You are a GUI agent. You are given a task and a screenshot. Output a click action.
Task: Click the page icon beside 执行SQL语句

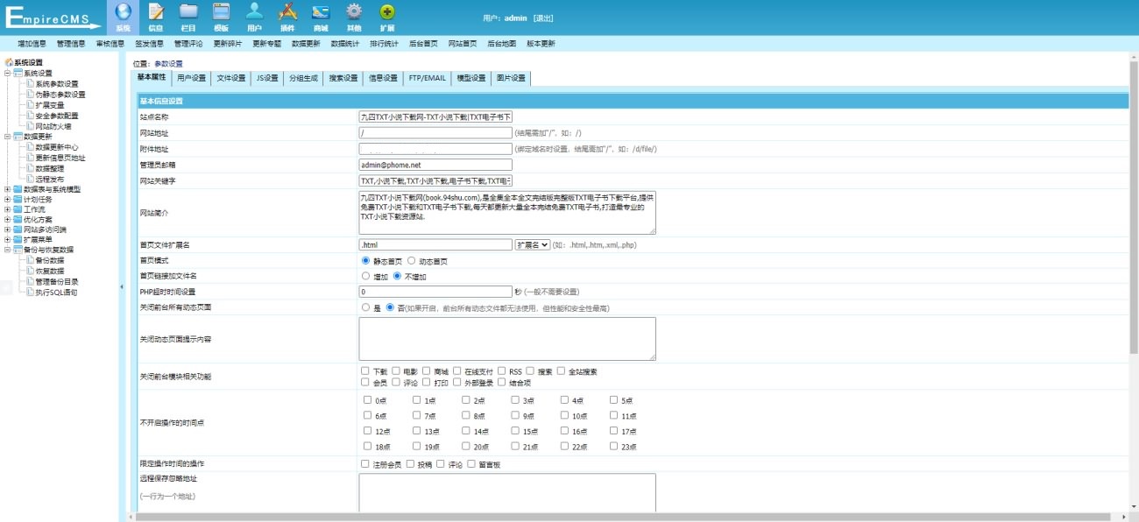click(30, 292)
